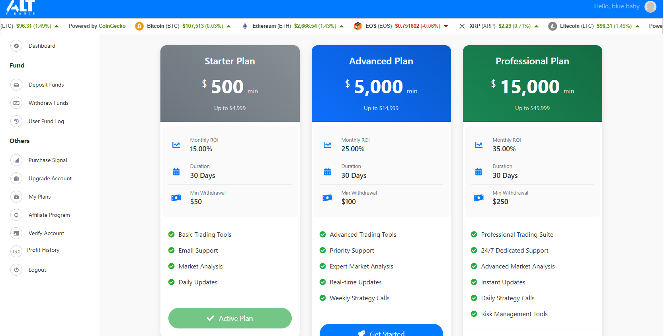Go to Deposit Funds
Screen dimensions: 664x336
[x=46, y=85]
